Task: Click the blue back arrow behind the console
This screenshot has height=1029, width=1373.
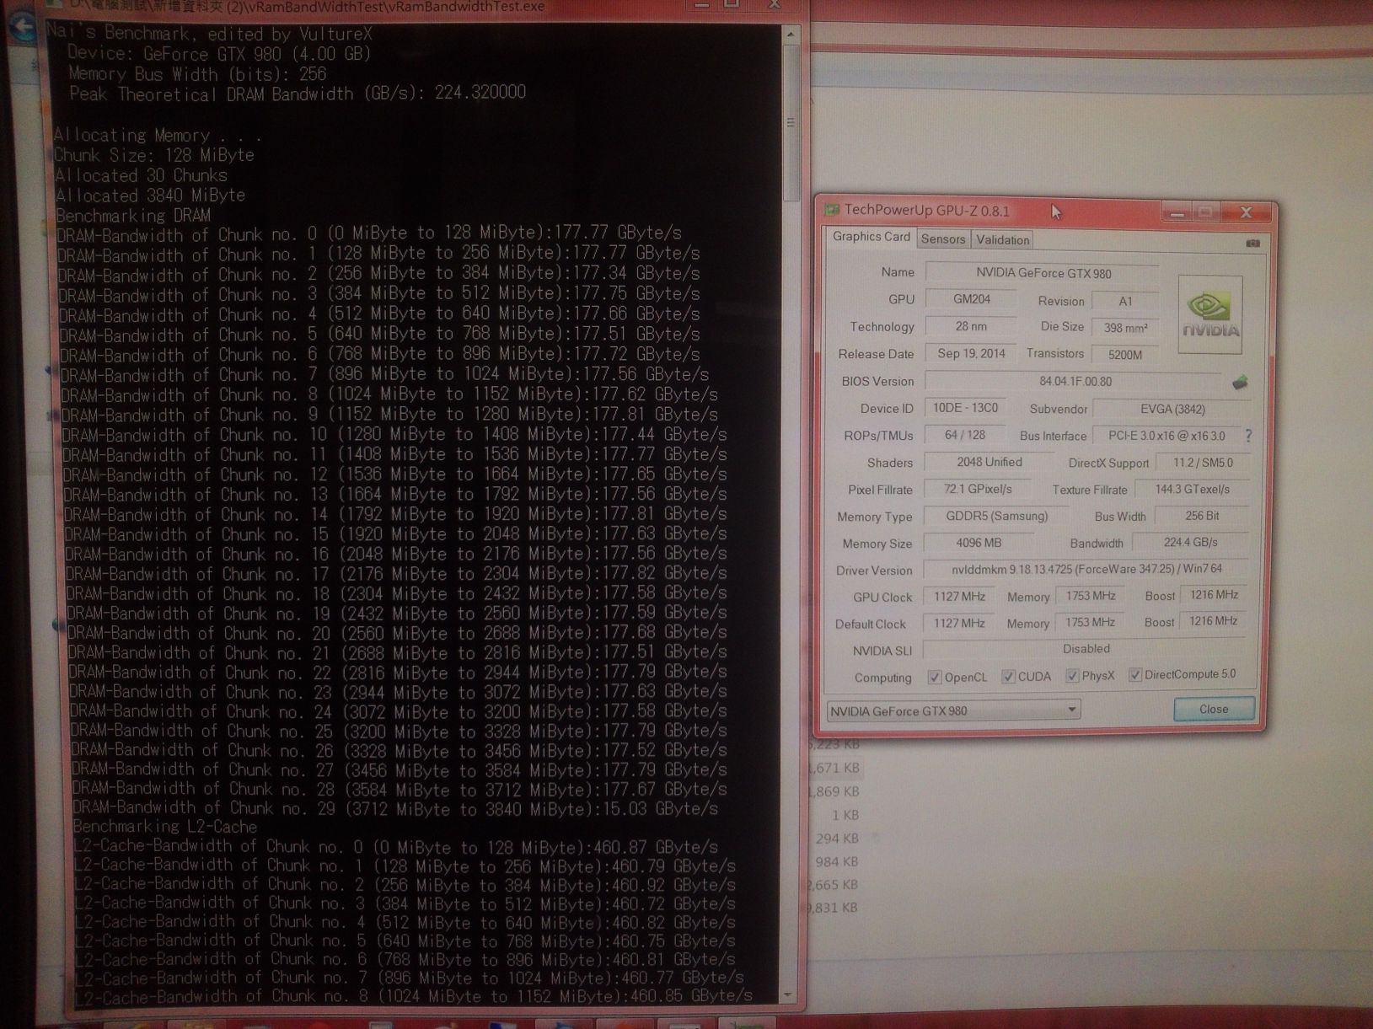Action: pos(22,27)
